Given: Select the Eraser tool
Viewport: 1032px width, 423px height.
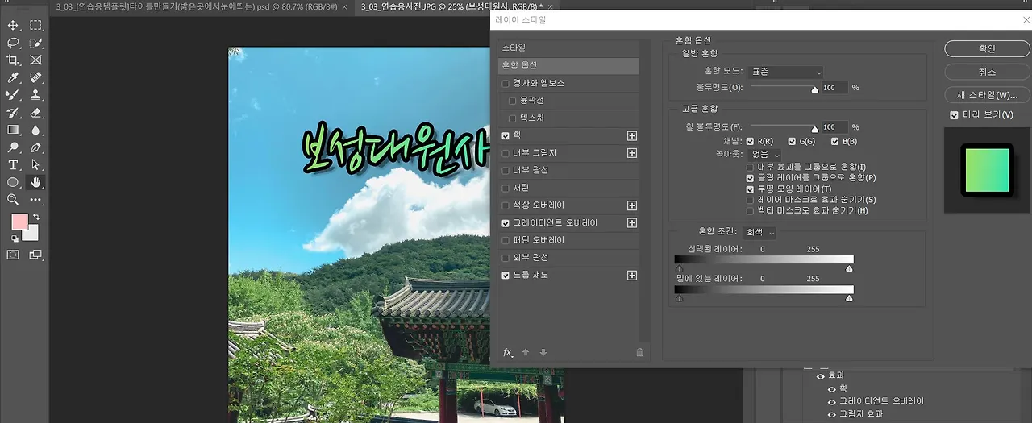Looking at the screenshot, I should [x=35, y=113].
